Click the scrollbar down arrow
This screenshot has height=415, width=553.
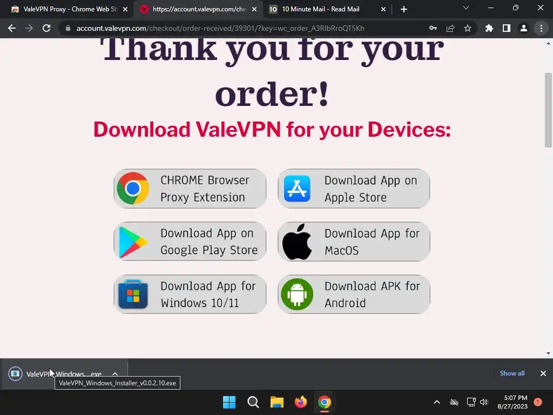click(548, 353)
